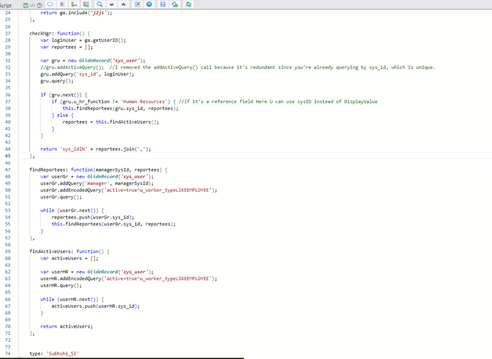This screenshot has width=492, height=359.
Task: Click 'userGr.query();' line
Action: (61, 197)
